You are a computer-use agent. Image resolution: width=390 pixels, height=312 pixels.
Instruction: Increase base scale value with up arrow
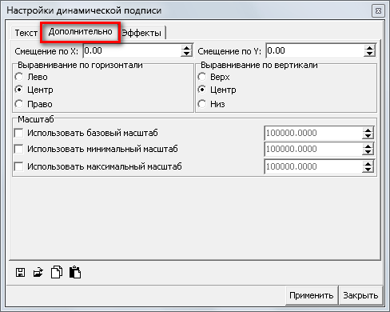point(368,130)
